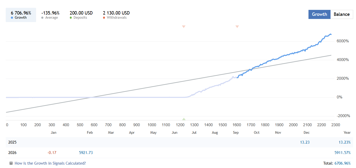
Task: Click the green deposit triangle marker
Action: click(x=184, y=119)
